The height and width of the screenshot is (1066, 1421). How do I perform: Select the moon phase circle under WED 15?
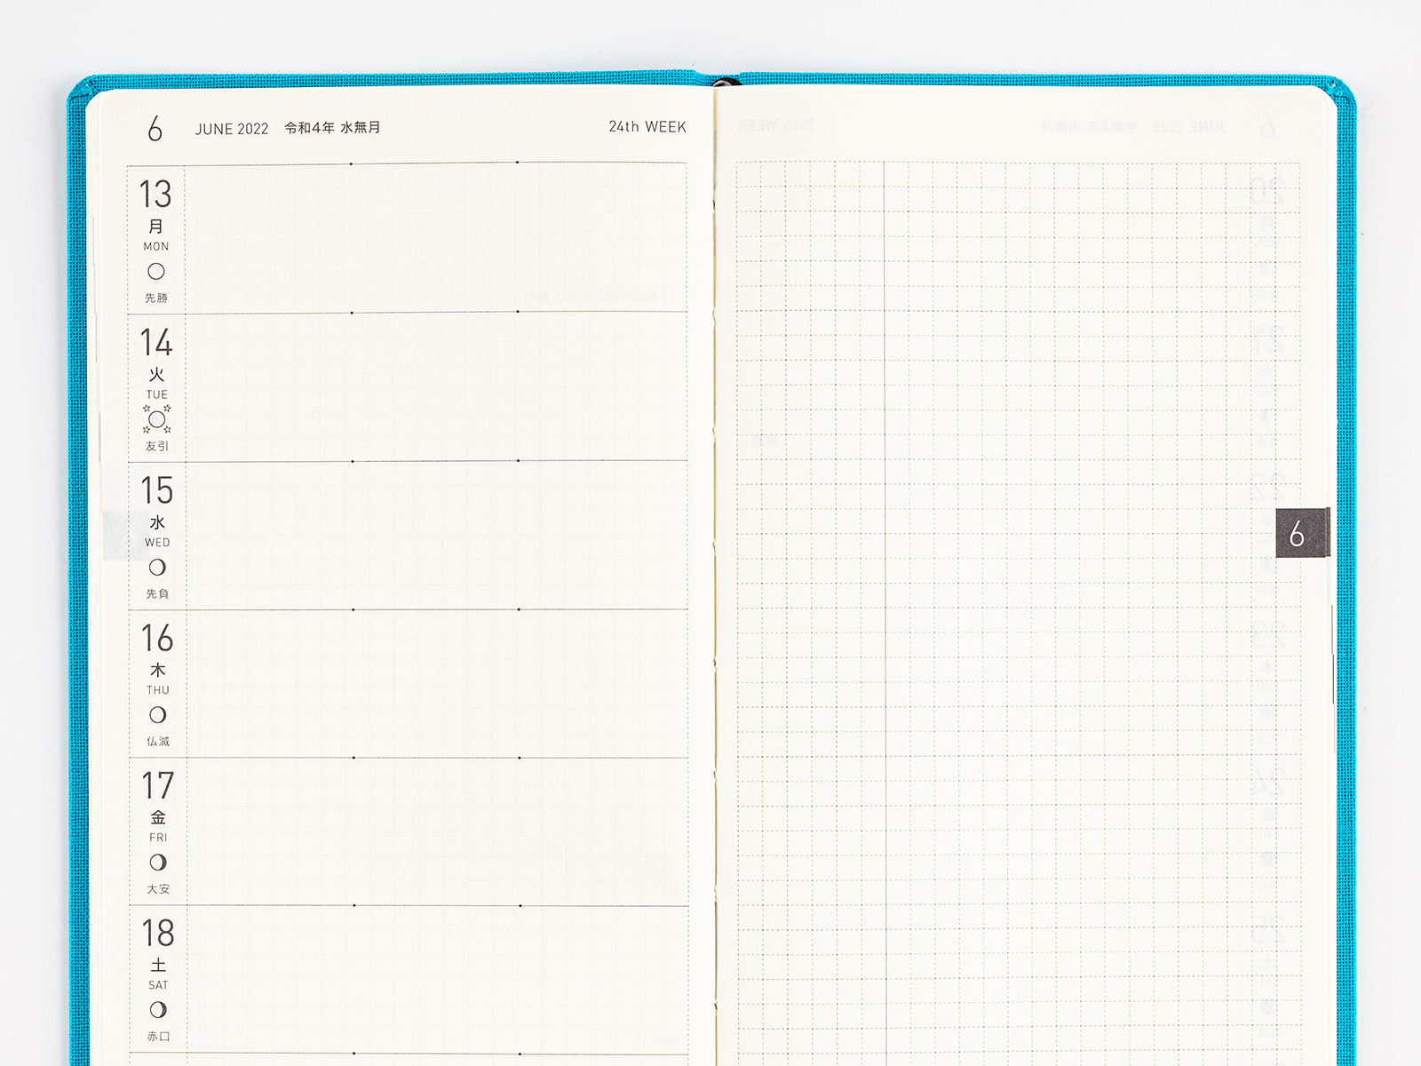pyautogui.click(x=157, y=567)
